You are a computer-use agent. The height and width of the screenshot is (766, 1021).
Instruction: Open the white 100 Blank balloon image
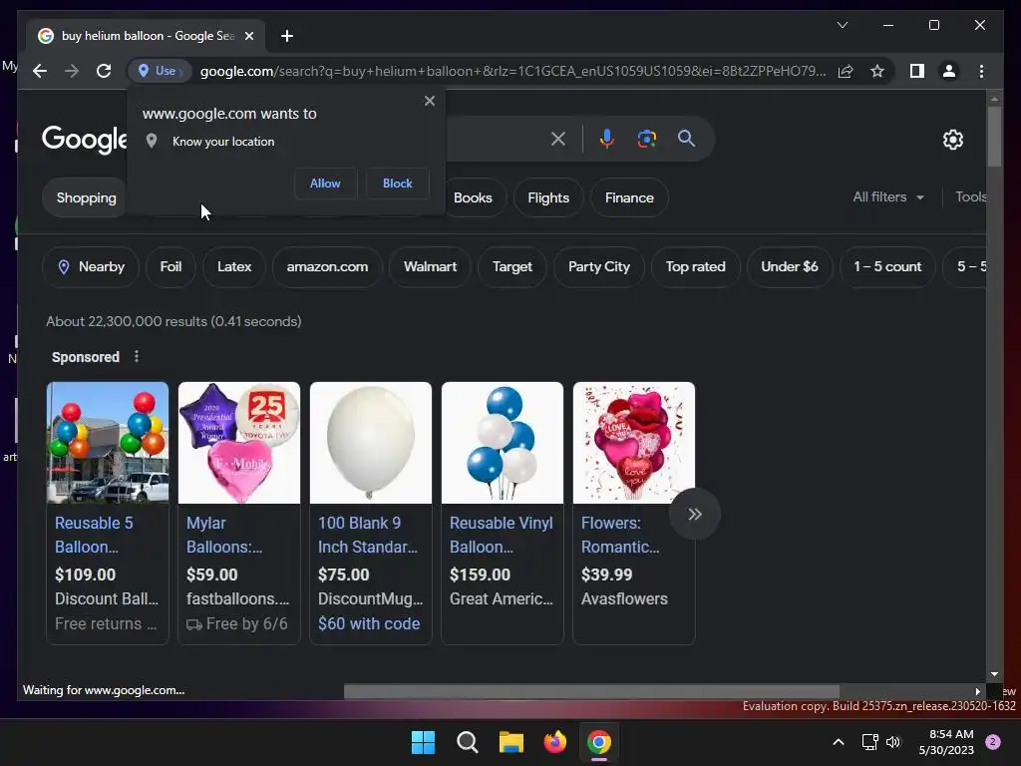pyautogui.click(x=371, y=443)
